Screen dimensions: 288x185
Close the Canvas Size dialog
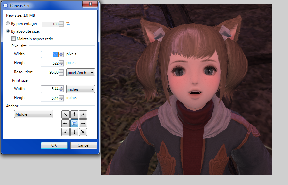[x=90, y=4]
